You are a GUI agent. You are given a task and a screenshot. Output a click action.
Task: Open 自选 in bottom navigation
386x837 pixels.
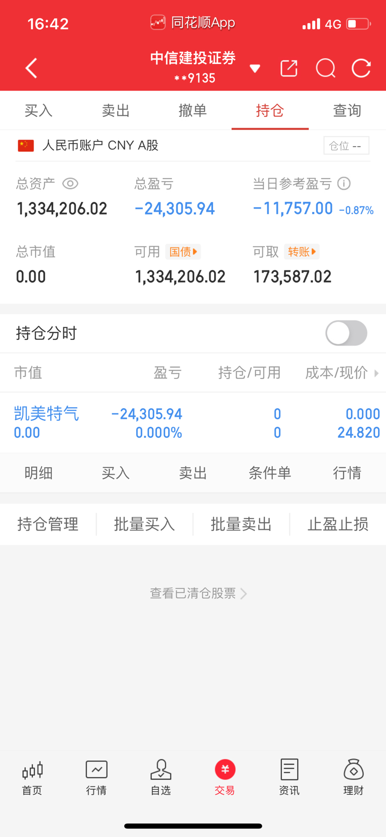pos(161,777)
